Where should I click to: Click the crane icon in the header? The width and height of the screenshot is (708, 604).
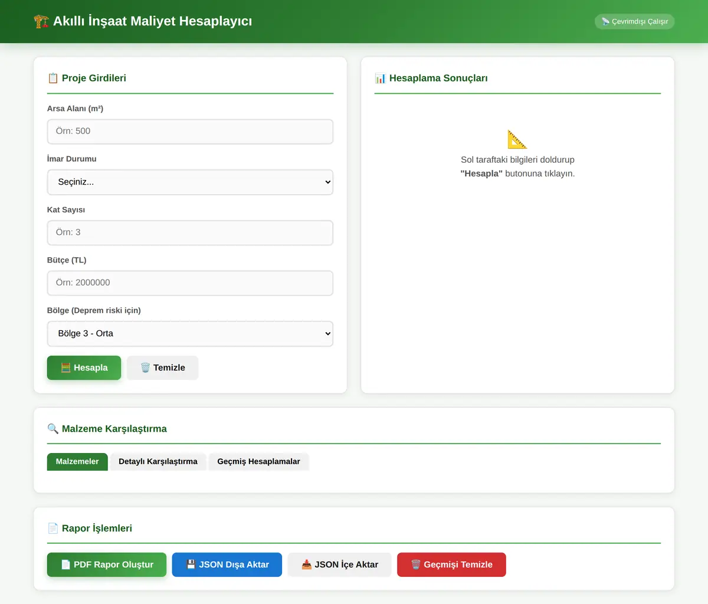tap(41, 21)
